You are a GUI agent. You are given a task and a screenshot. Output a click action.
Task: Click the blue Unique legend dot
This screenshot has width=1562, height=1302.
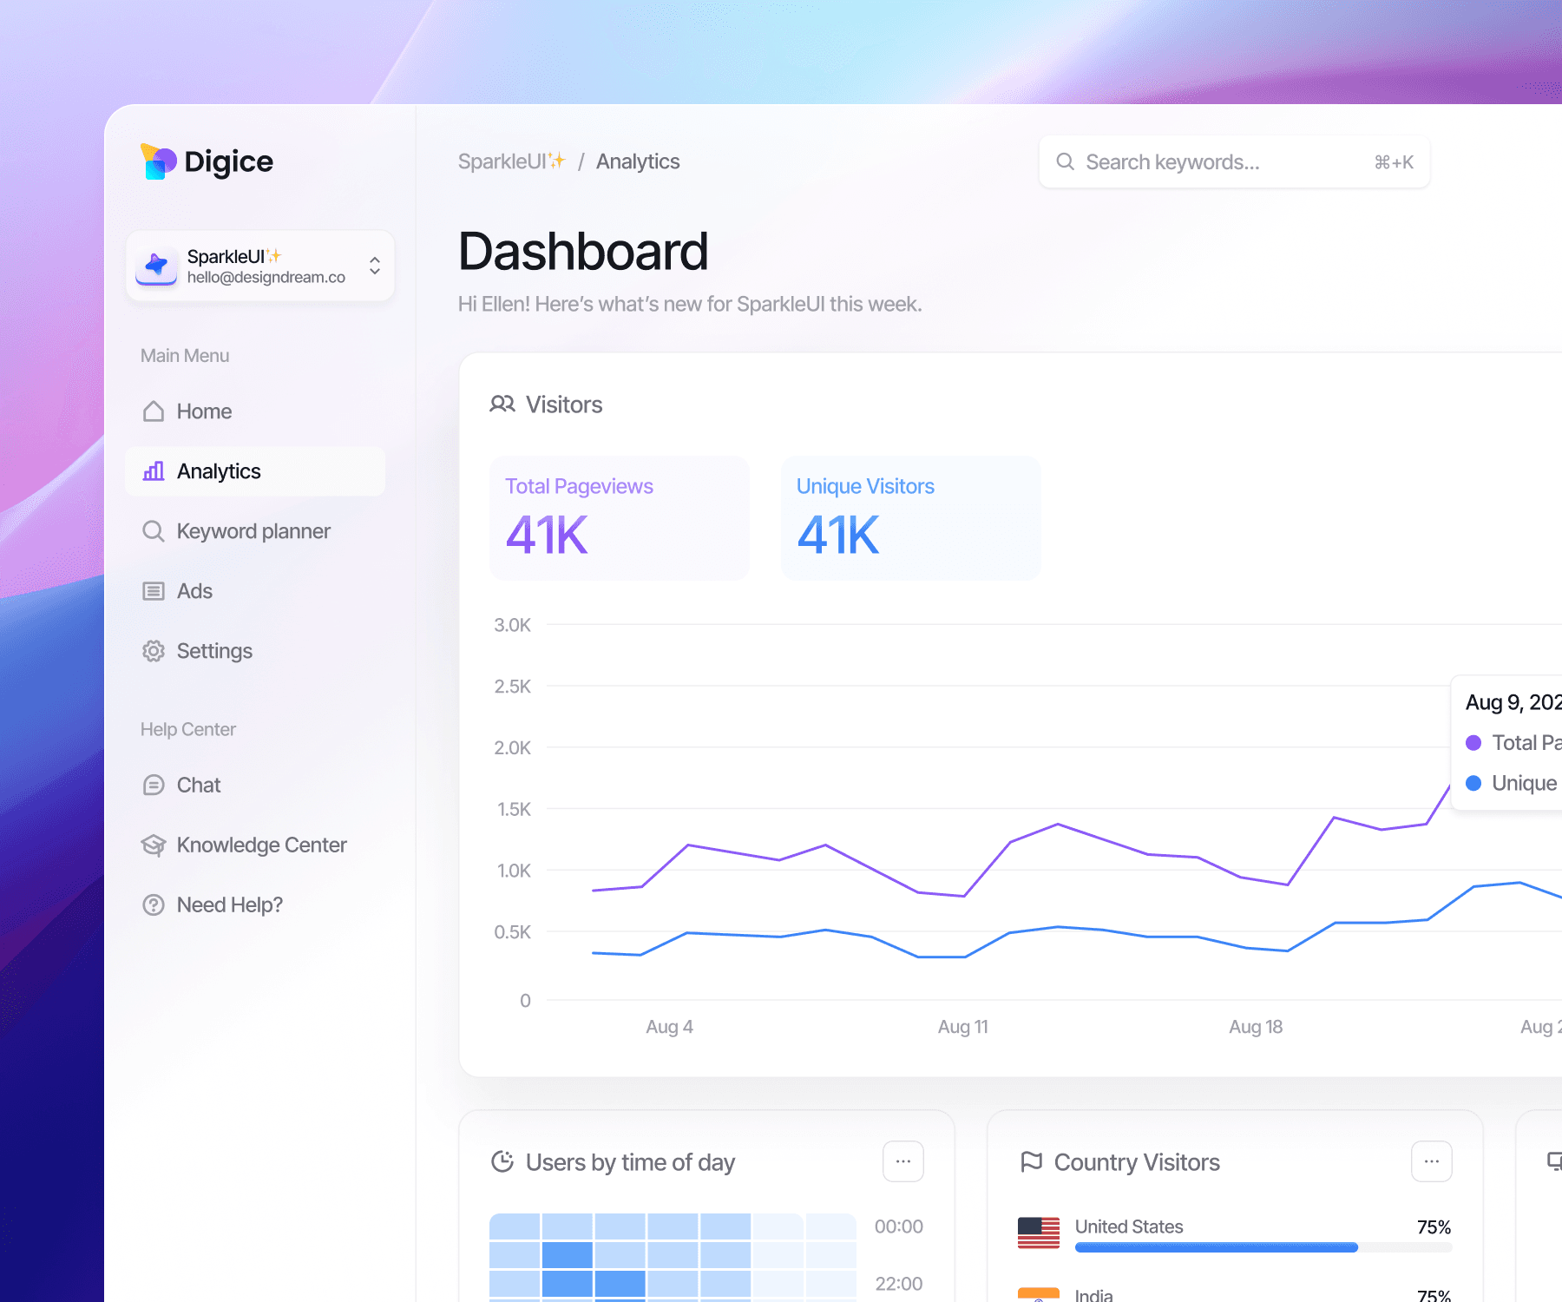(x=1473, y=783)
